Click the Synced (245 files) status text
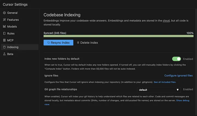 (55, 33)
